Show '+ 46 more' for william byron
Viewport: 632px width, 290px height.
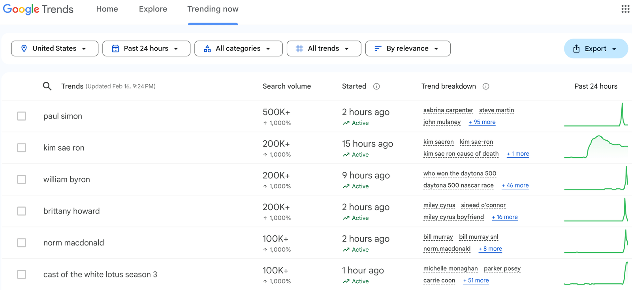click(515, 185)
